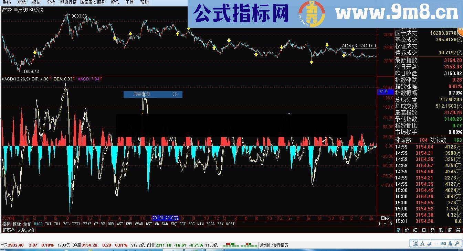463x251 pixels.
Task: Click the 模板 button
Action: 17,224
